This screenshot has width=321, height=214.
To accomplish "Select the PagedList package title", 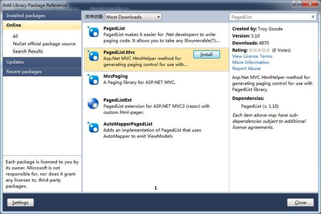I will [114, 28].
